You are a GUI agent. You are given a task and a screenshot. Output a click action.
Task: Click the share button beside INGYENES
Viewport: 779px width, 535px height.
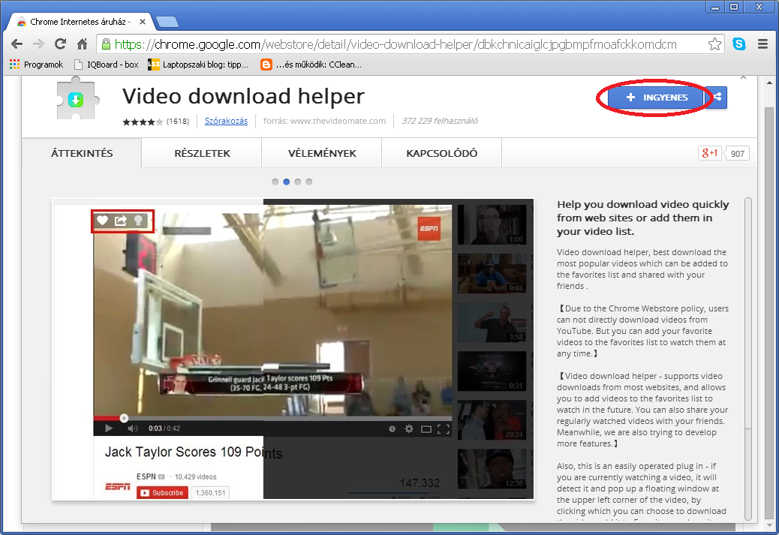(717, 98)
